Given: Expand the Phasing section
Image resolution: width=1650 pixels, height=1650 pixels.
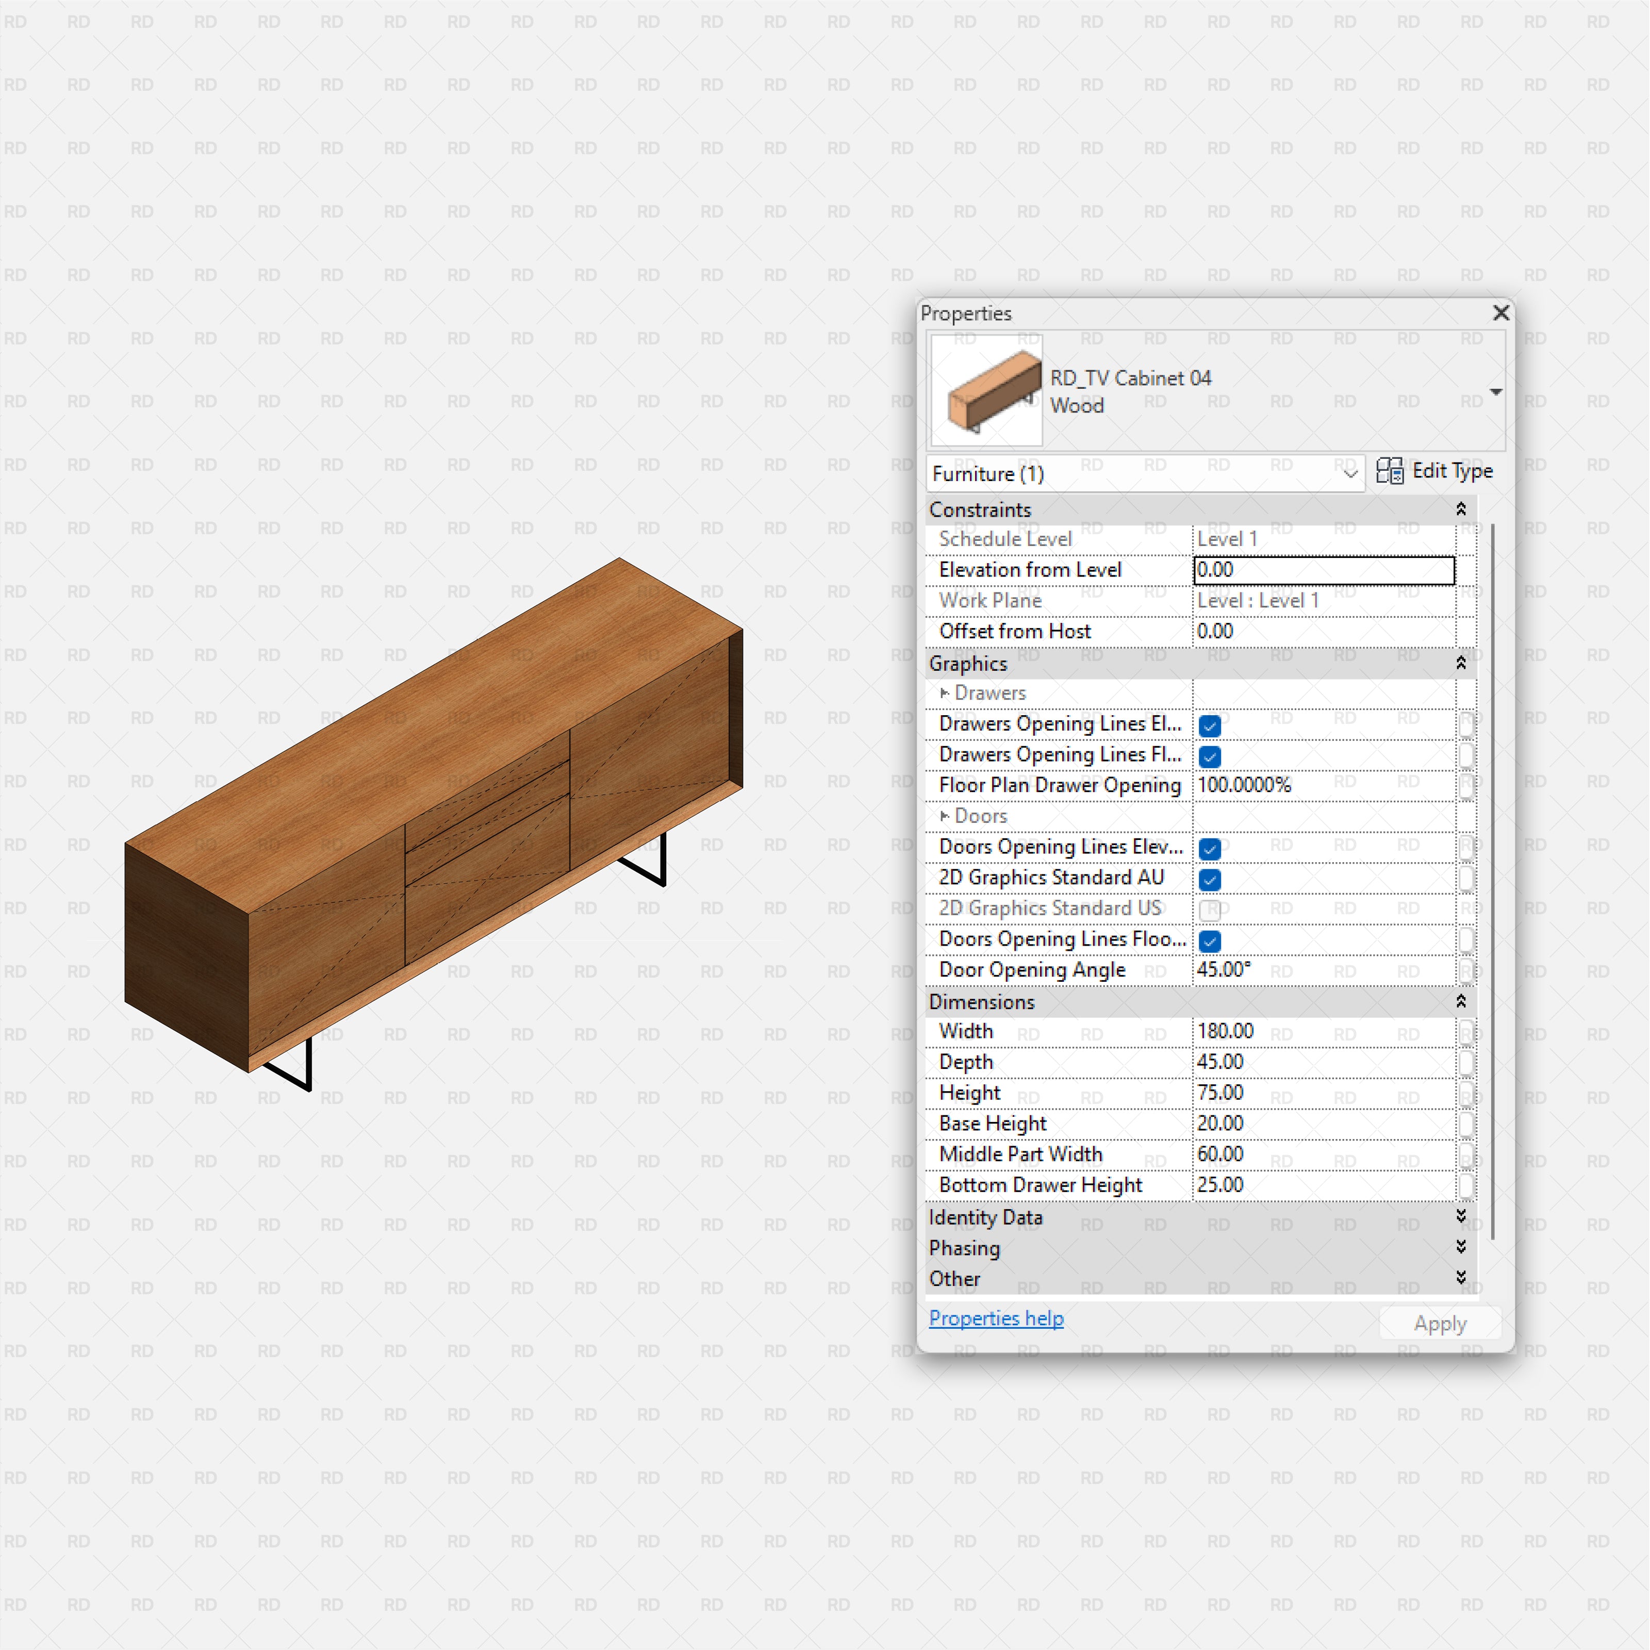Looking at the screenshot, I should [x=1462, y=1248].
